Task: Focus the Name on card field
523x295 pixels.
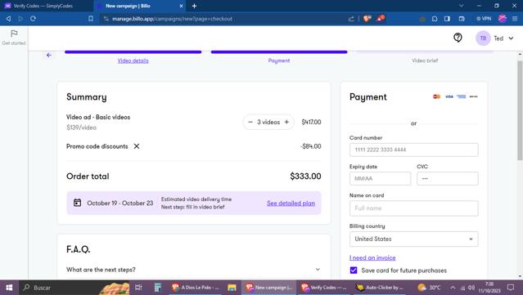Action: point(413,208)
